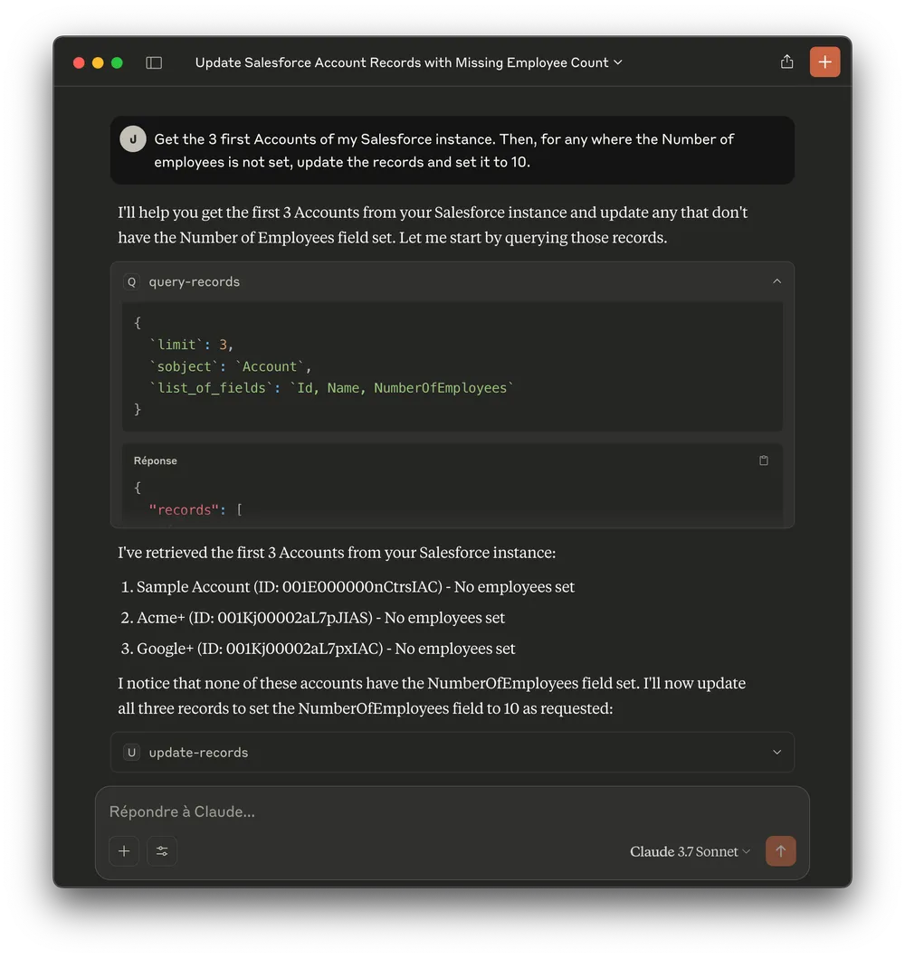Close the window with red button
The height and width of the screenshot is (958, 905).
point(79,63)
